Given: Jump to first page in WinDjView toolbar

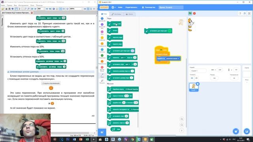Looking at the screenshot, I should coord(32,9).
